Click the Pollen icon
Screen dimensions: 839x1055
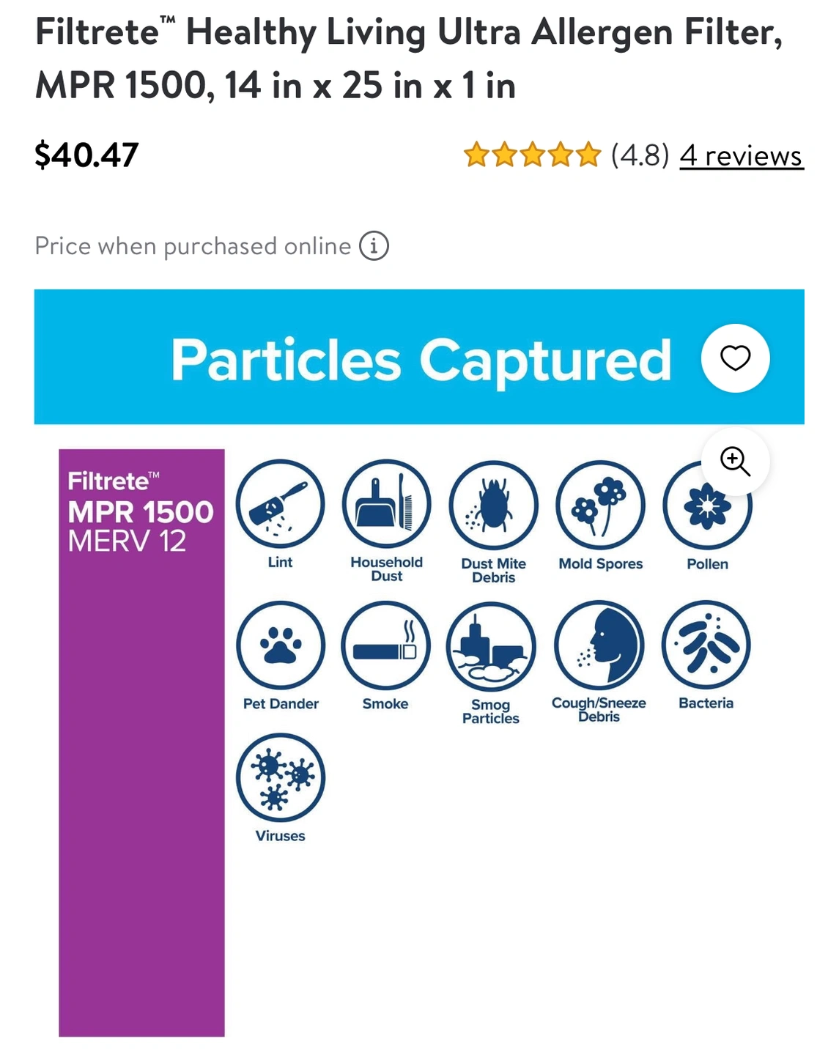[x=707, y=506]
